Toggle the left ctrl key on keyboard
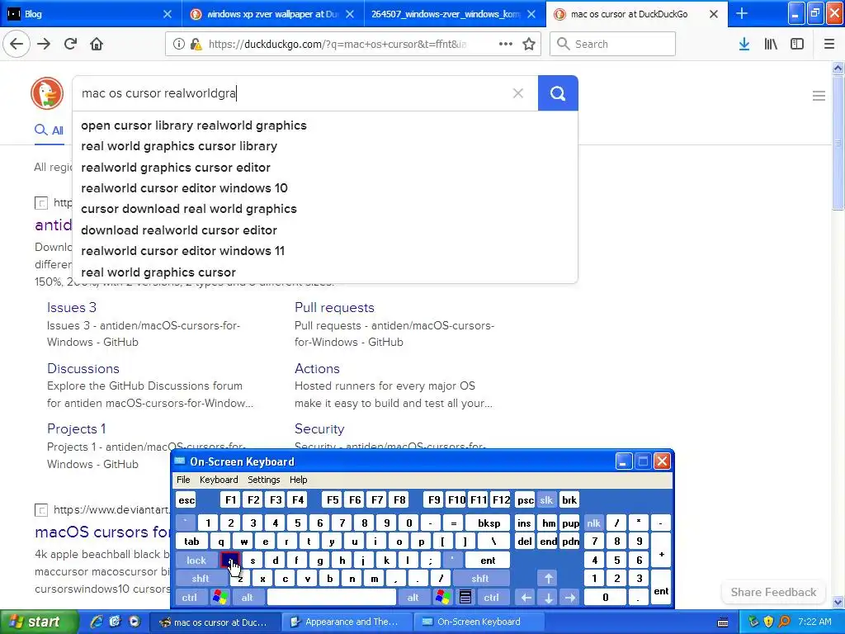845x634 pixels. coord(189,598)
